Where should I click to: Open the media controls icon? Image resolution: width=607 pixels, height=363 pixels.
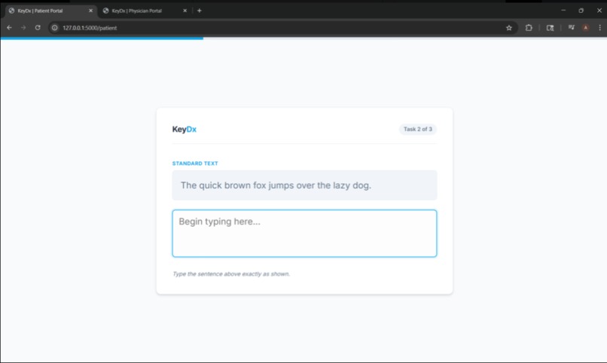(x=571, y=27)
